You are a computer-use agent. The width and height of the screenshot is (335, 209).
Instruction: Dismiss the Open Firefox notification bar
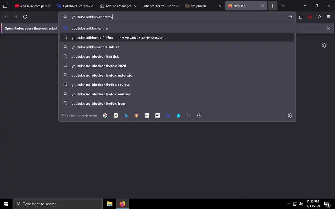click(x=328, y=28)
